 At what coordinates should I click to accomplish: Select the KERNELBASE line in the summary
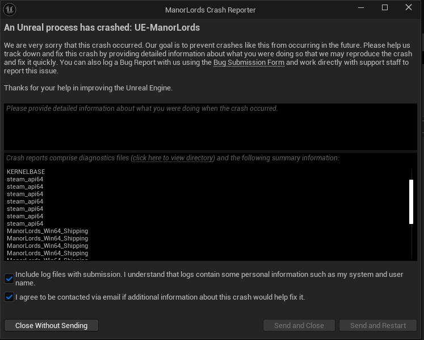26,172
